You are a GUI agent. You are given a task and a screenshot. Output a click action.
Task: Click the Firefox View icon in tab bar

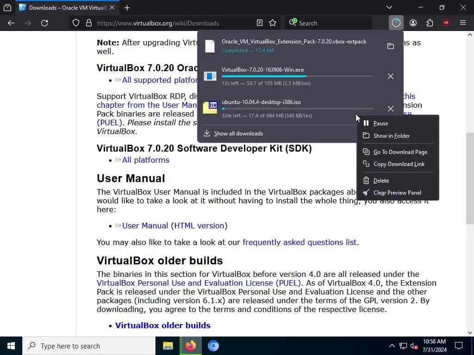tap(7, 8)
